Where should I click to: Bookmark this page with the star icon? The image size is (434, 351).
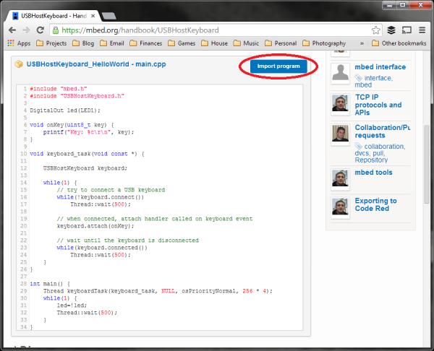[x=375, y=30]
